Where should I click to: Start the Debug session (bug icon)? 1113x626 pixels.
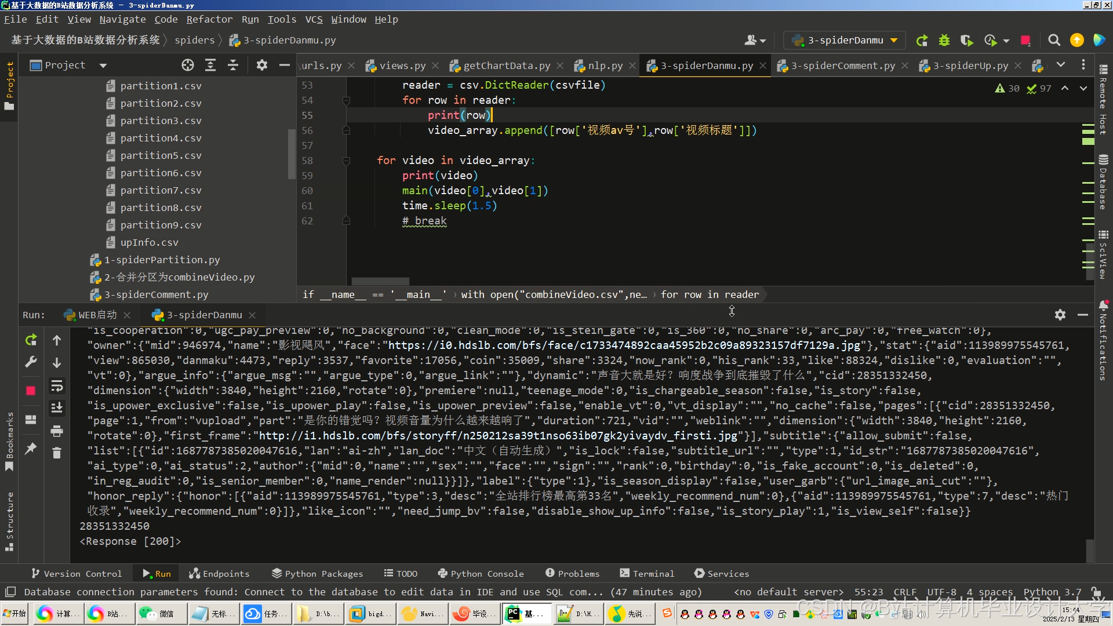[x=944, y=41]
